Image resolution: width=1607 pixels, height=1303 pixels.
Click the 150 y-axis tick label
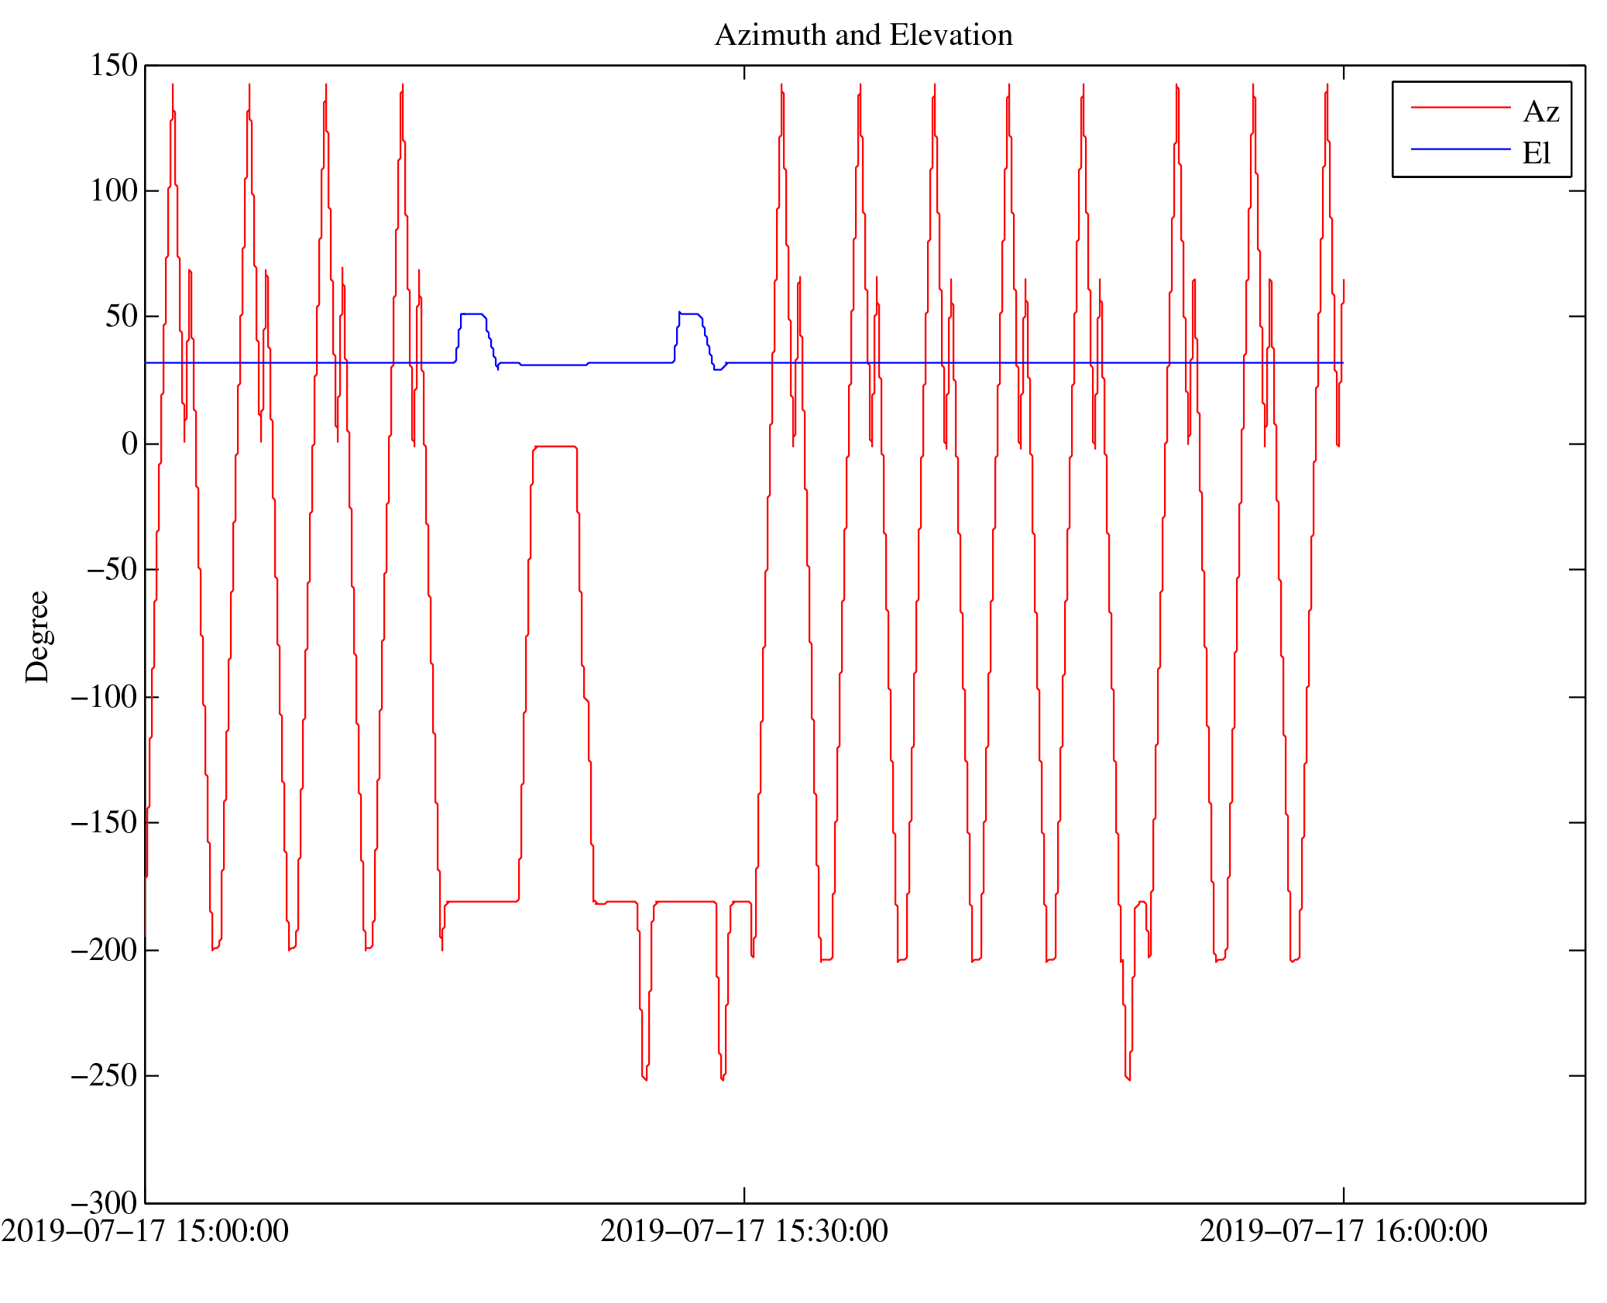(x=114, y=65)
